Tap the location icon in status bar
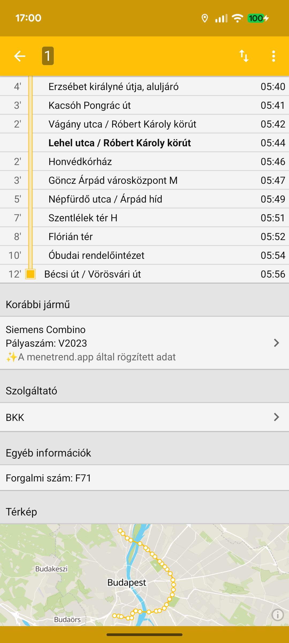The width and height of the screenshot is (289, 643). 205,18
